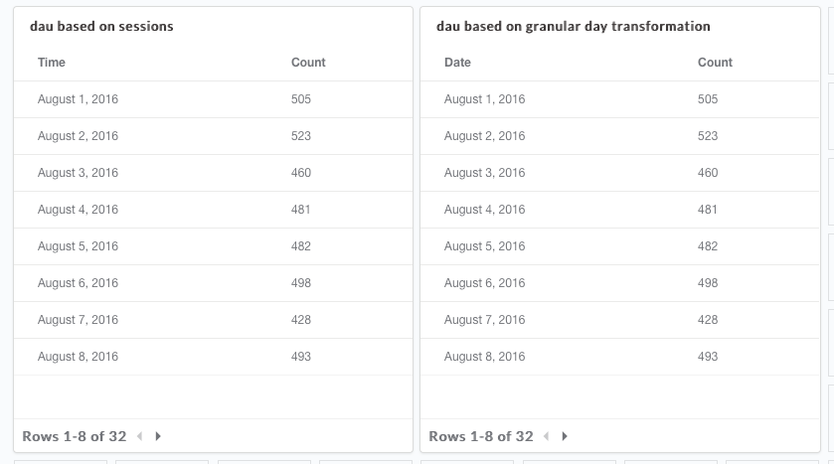Sort sessions table by Time column
Image resolution: width=834 pixels, height=464 pixels.
(x=52, y=63)
